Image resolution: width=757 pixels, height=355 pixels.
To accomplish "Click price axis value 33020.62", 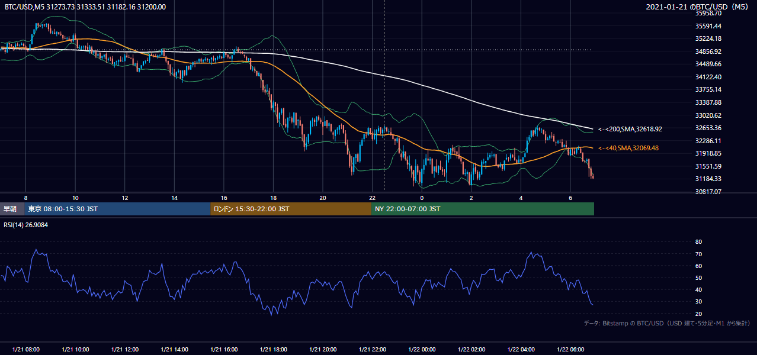I will point(708,115).
